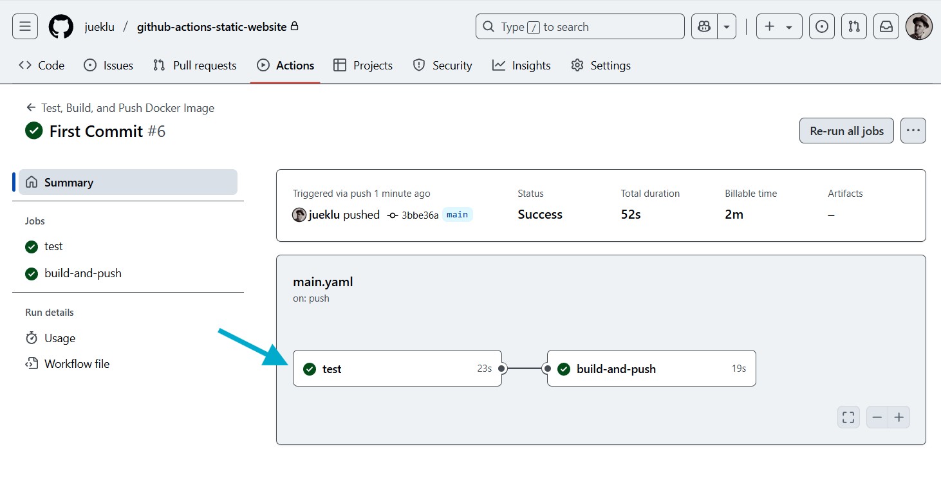
Task: Open the create new plus dropdown
Action: (x=779, y=27)
